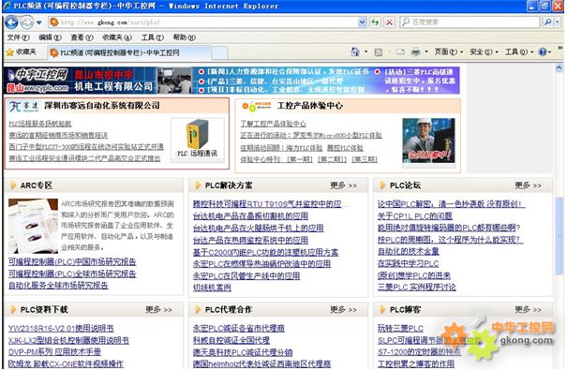The image size is (567, 370).
Task: Open link 了解工控产品体验中心
Action: [273, 124]
